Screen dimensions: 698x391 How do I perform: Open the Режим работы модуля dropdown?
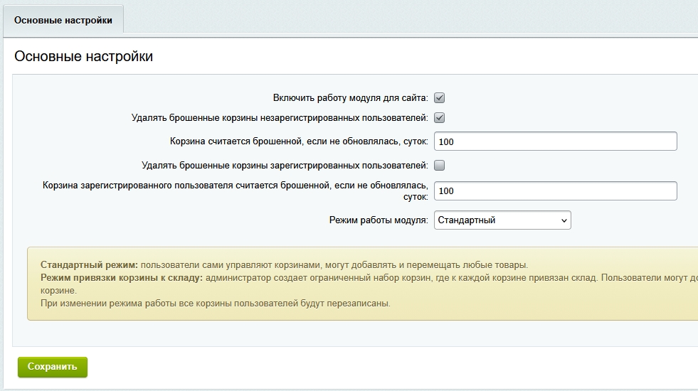pos(502,220)
